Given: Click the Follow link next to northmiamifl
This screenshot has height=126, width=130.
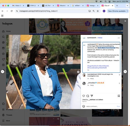Looking at the screenshot, I should click(100, 38).
